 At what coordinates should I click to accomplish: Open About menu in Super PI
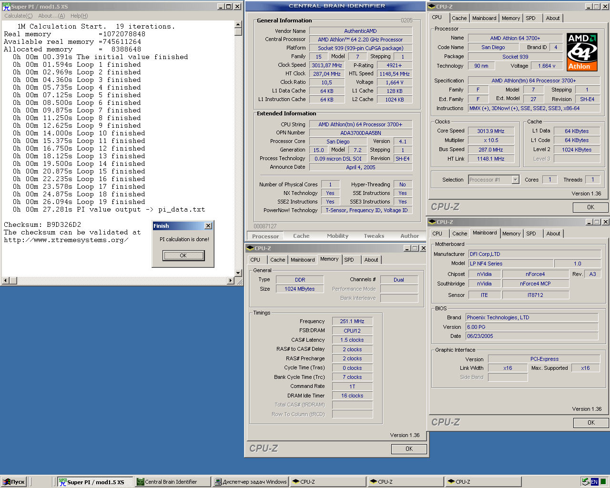pos(51,16)
